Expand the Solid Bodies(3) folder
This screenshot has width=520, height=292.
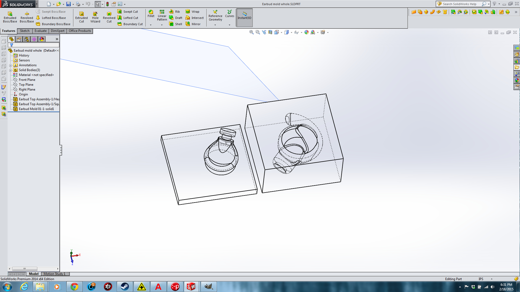click(x=10, y=70)
